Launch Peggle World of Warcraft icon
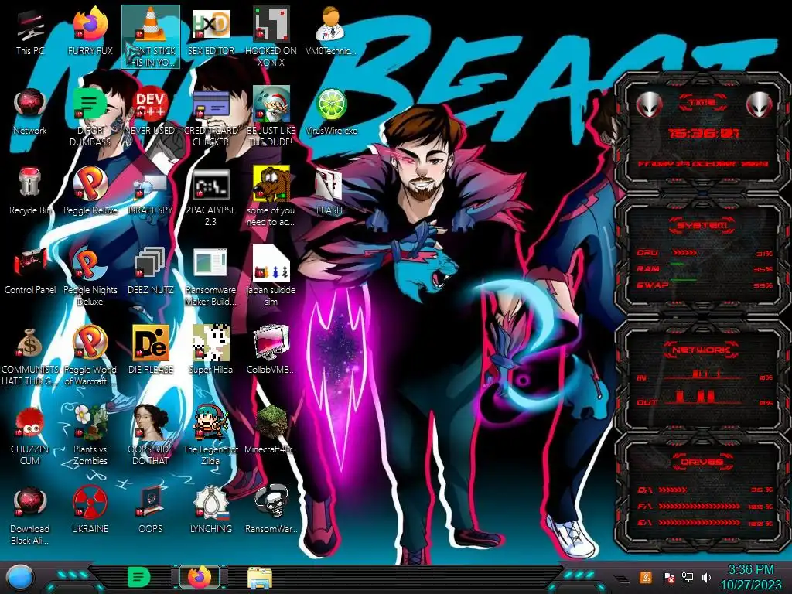 coord(90,343)
